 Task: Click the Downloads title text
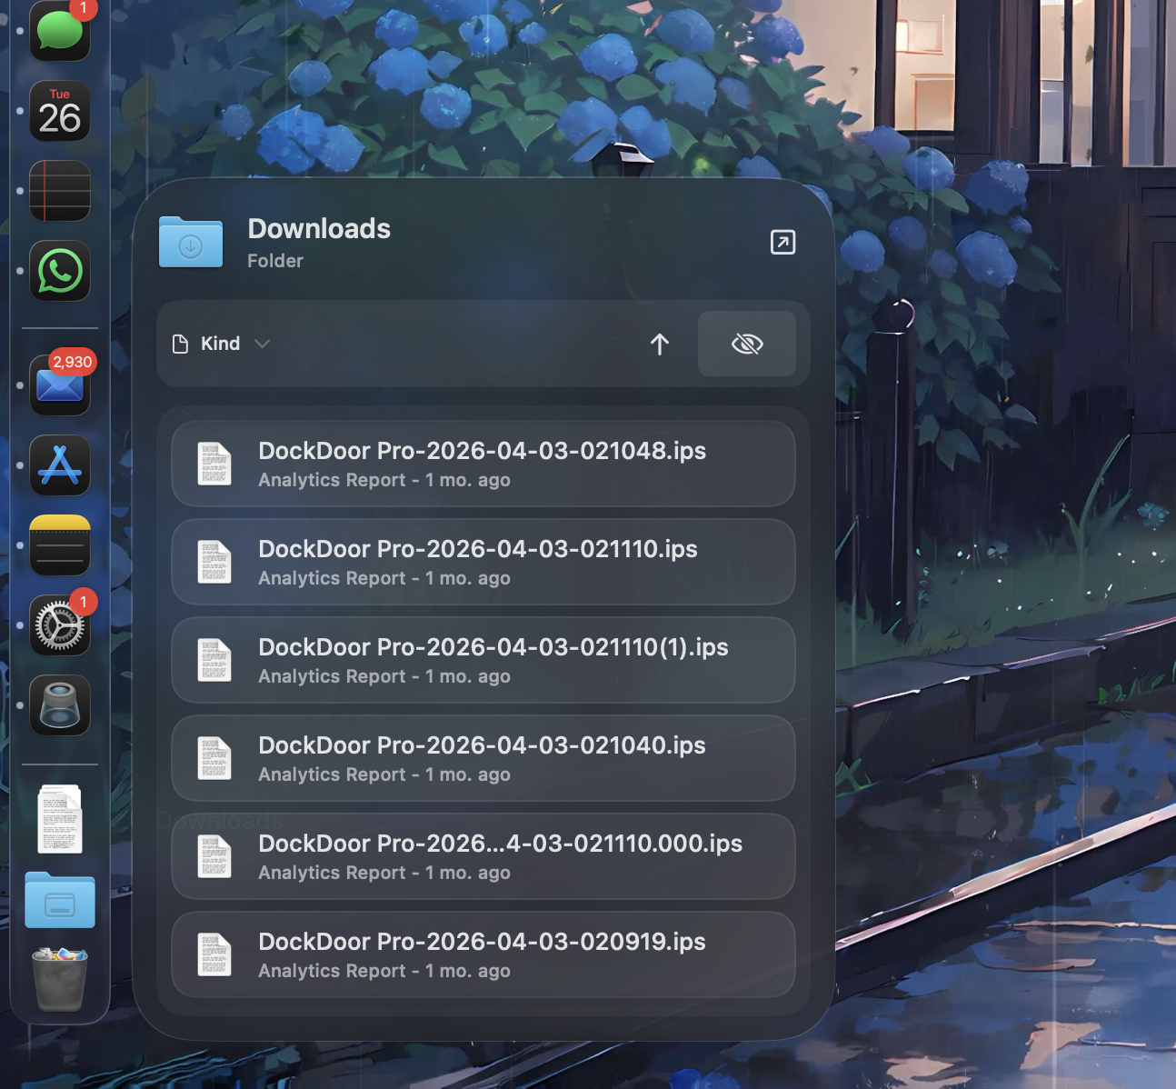(x=319, y=228)
